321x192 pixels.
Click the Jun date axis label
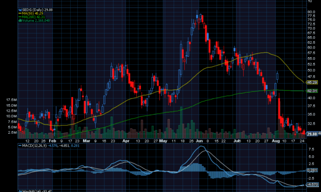(199, 141)
